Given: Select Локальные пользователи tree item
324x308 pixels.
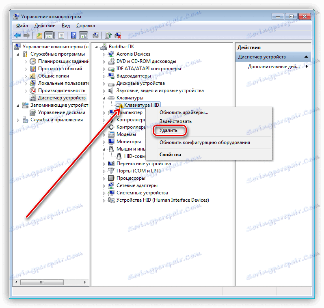Looking at the screenshot, I should (63, 83).
